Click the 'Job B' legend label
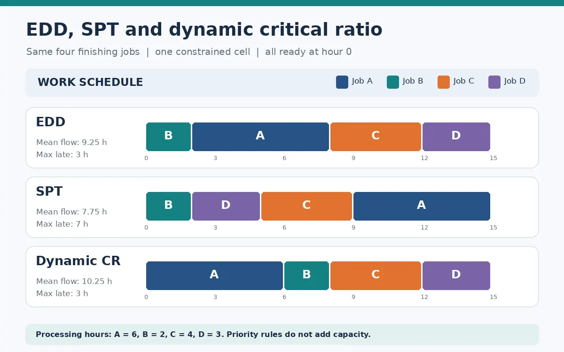Image resolution: width=564 pixels, height=352 pixels. (x=413, y=81)
